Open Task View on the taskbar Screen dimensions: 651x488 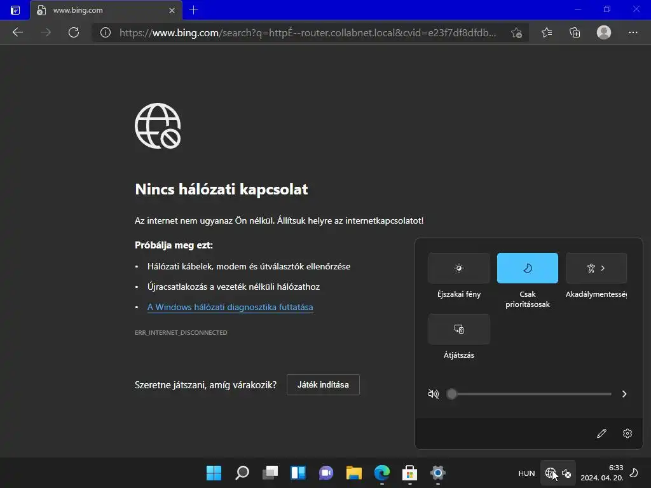[x=270, y=473]
